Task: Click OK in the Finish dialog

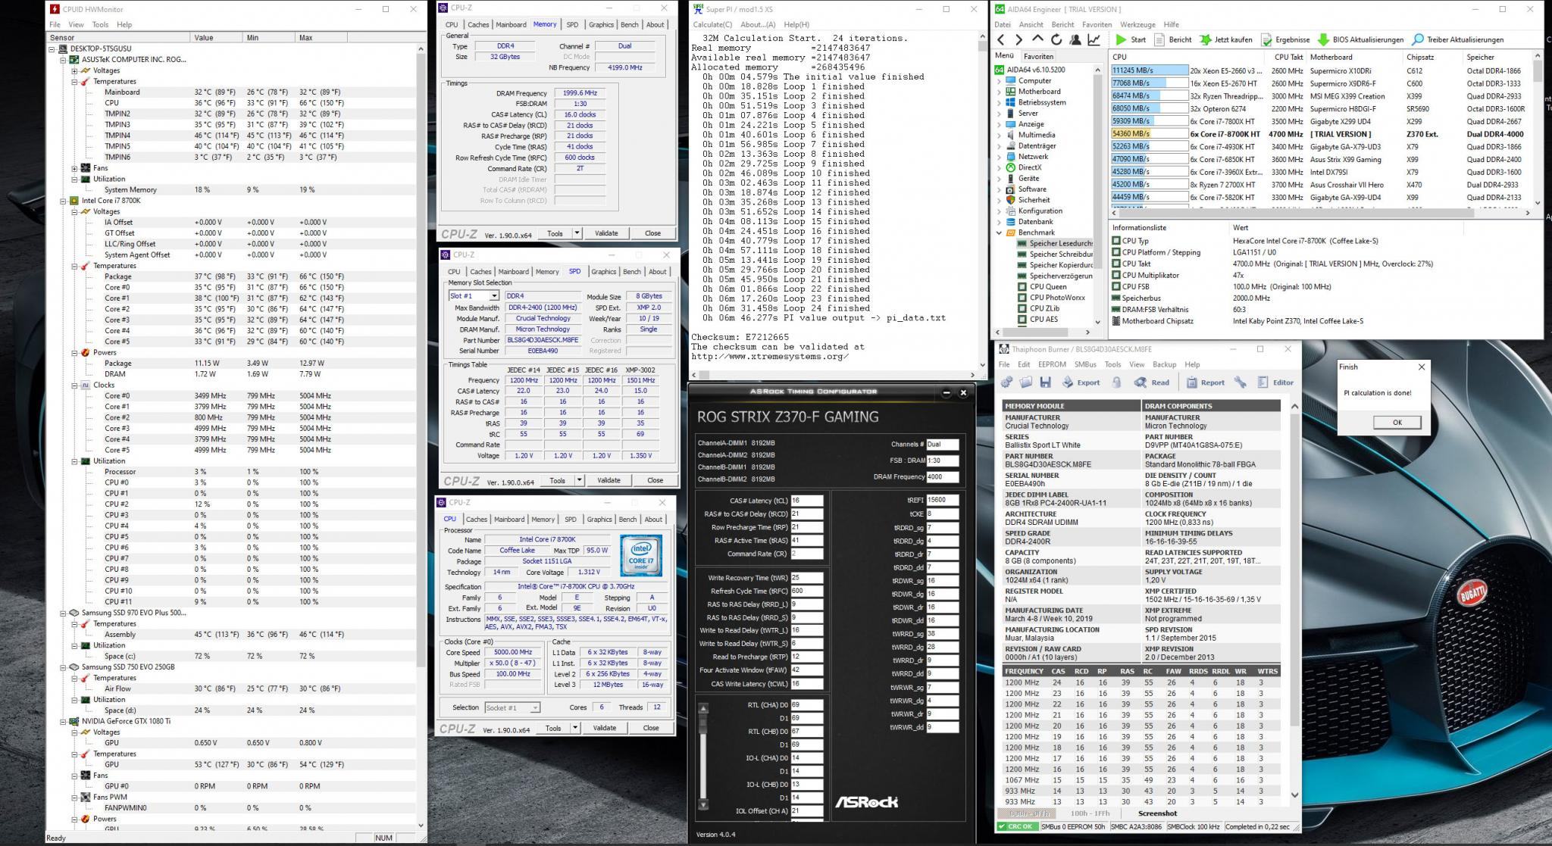Action: (x=1397, y=423)
